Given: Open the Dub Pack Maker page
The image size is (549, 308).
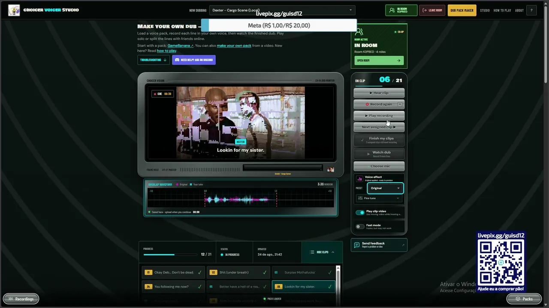Looking at the screenshot, I should click(x=462, y=10).
